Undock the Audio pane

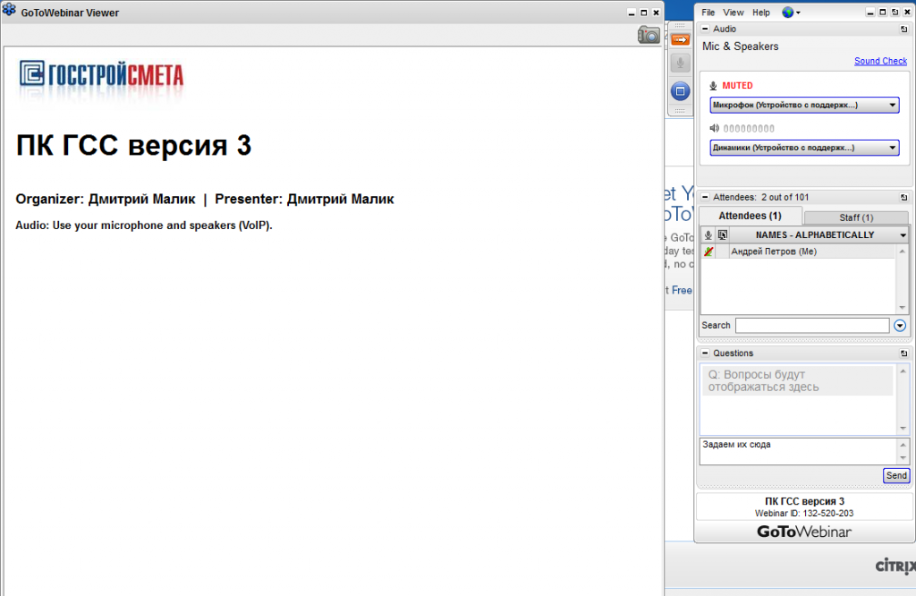click(903, 29)
